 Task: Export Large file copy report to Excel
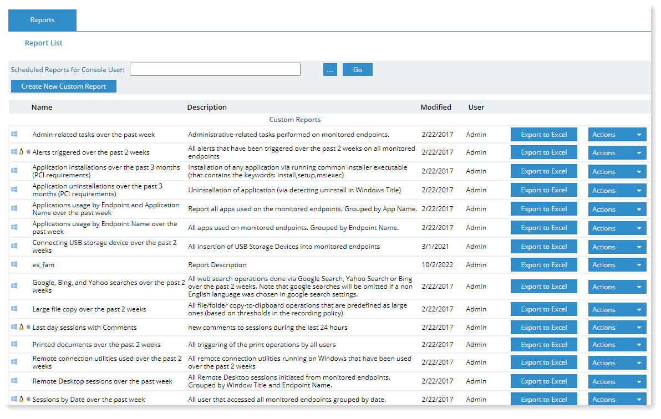click(x=543, y=309)
